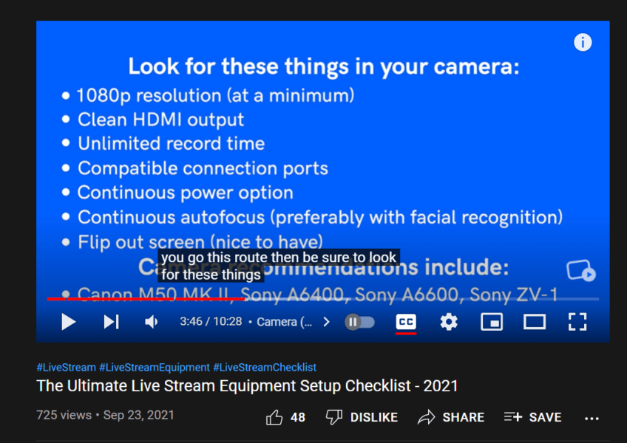
Task: Activate miniplayer mode
Action: (x=492, y=322)
